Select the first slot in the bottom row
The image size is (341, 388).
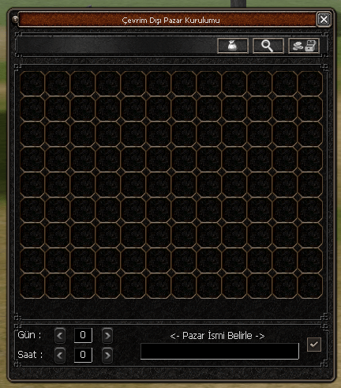click(x=32, y=286)
